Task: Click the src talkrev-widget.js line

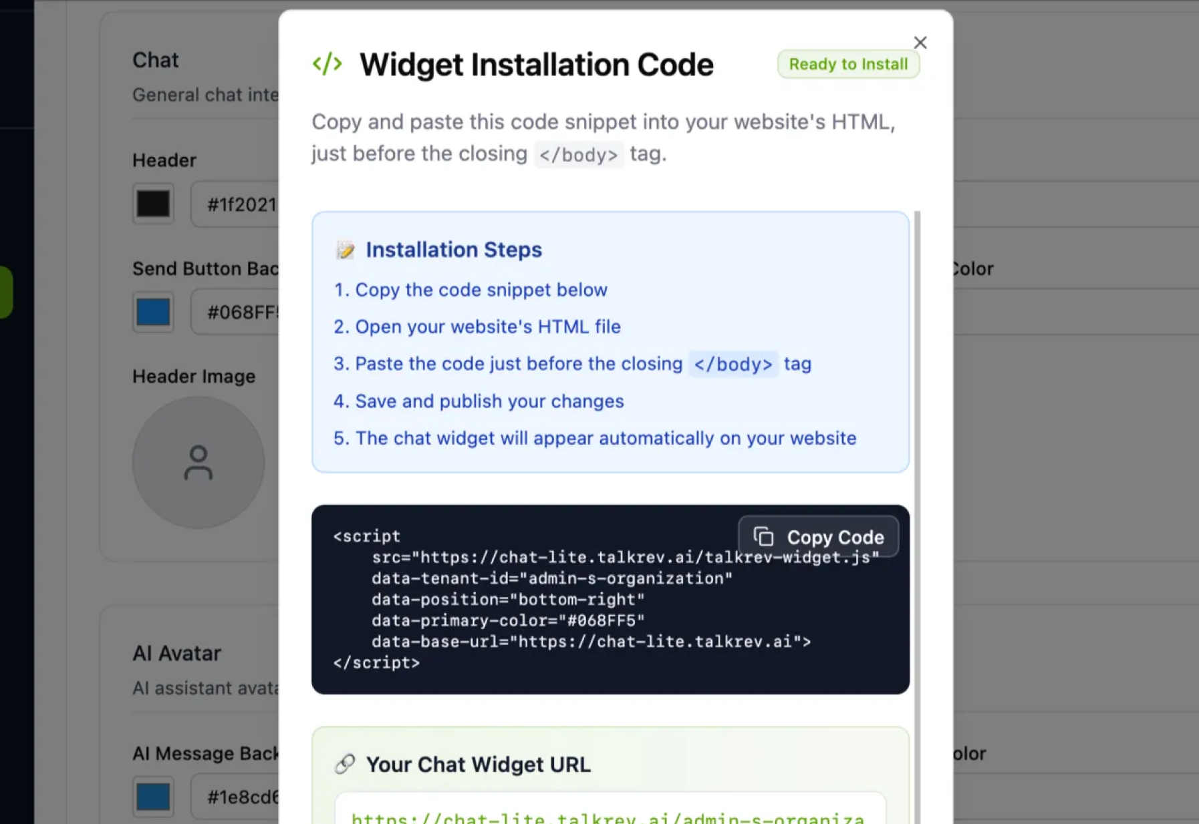Action: (x=626, y=558)
